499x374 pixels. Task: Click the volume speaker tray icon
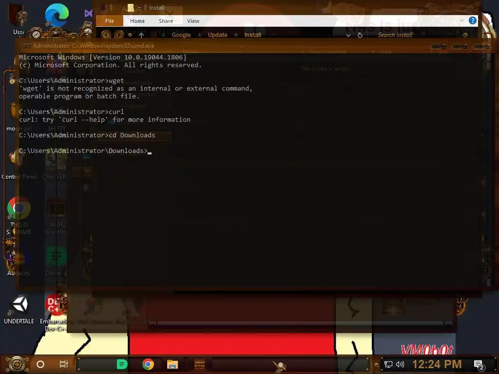click(400, 364)
